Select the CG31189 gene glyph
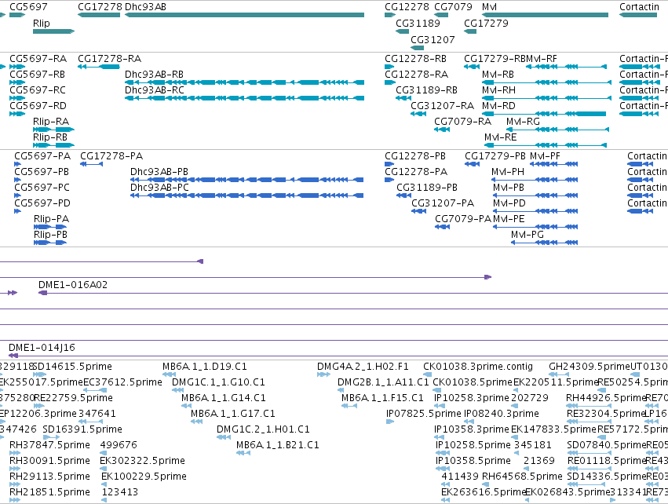This screenshot has width=668, height=504. coord(402,31)
